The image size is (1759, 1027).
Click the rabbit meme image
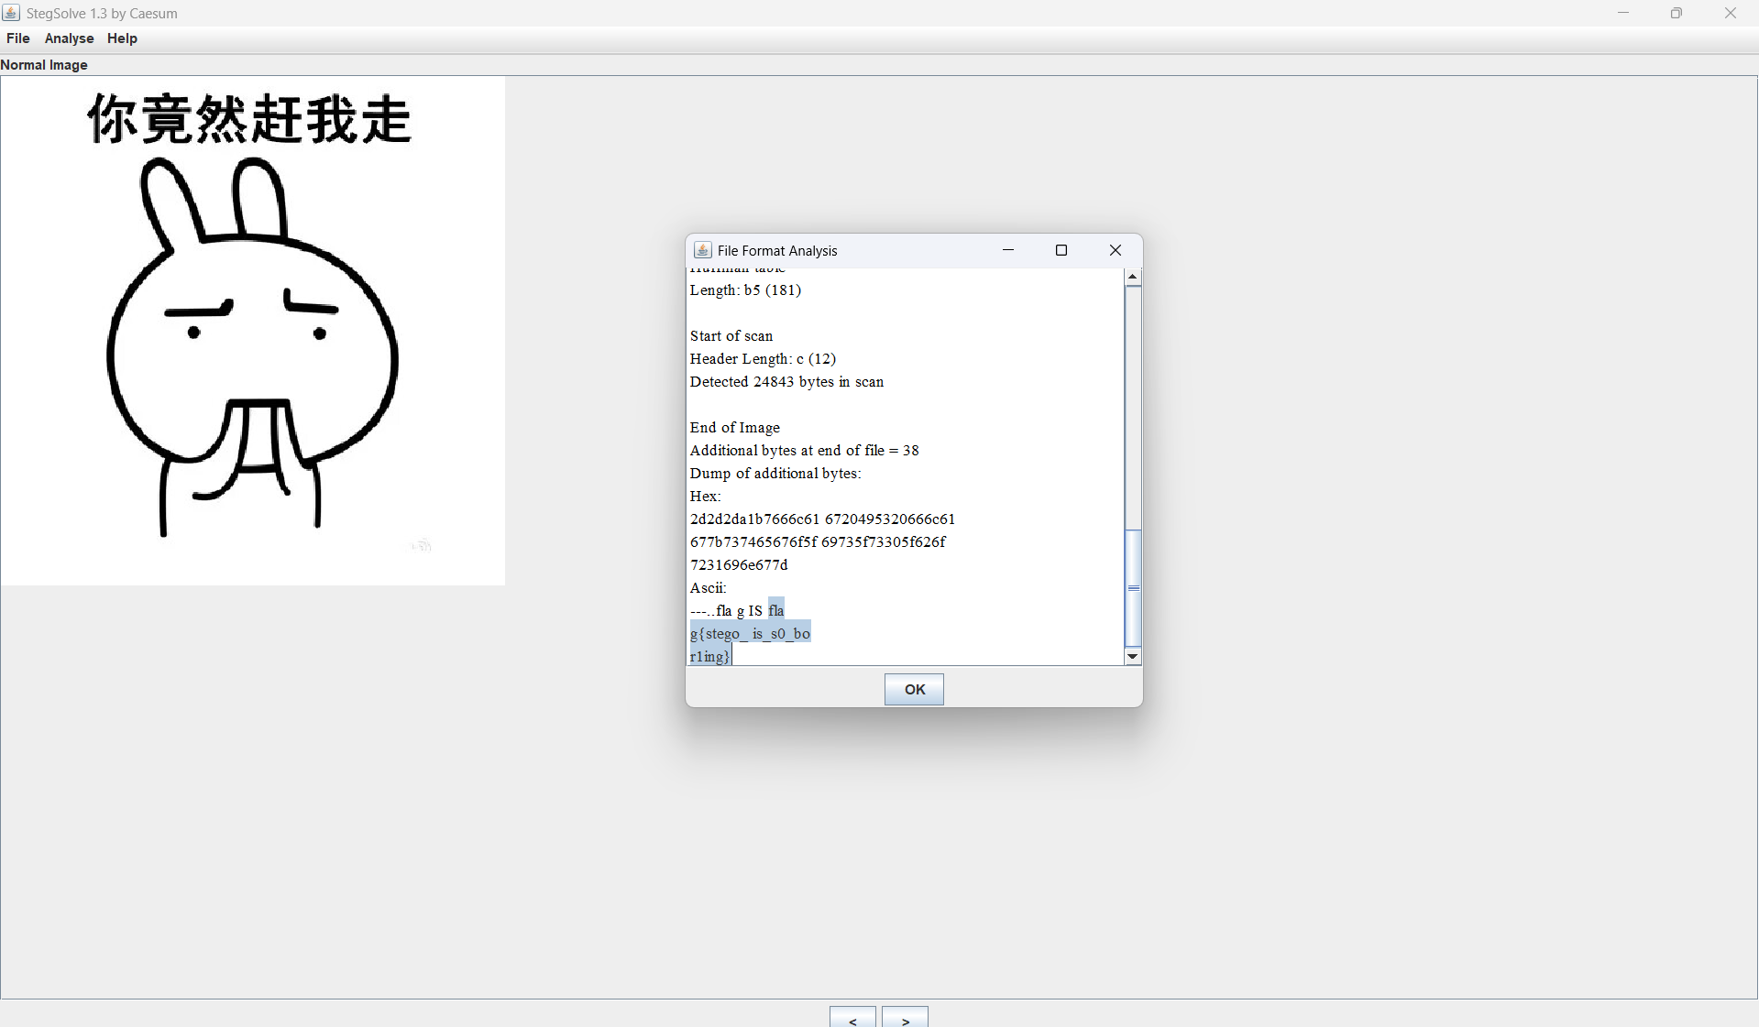point(253,331)
